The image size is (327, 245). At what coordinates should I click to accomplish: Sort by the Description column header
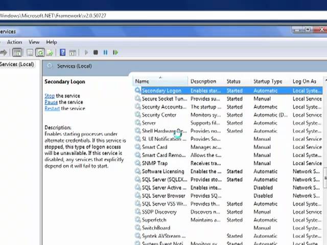tap(206, 81)
